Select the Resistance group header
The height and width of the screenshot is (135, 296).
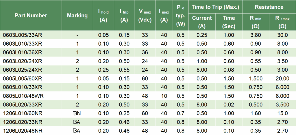point(269,7)
